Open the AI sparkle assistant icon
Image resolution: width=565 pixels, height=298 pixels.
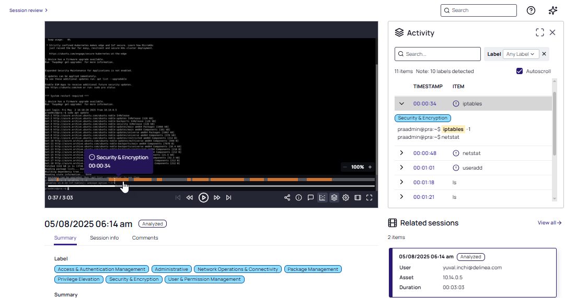pos(553,10)
